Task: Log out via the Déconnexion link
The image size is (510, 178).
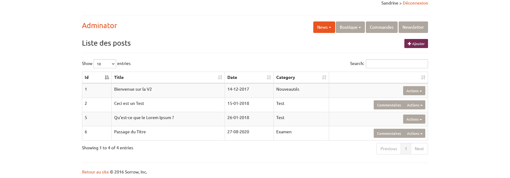Action: (x=415, y=3)
